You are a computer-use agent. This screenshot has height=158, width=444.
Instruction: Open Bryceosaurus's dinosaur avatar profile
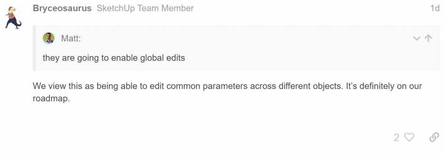point(13,18)
